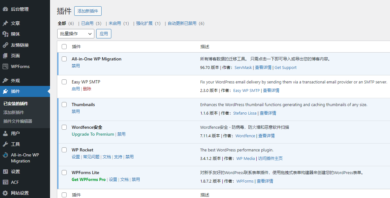Filter plugins by 自动更新已禁用 tab

tap(182, 23)
